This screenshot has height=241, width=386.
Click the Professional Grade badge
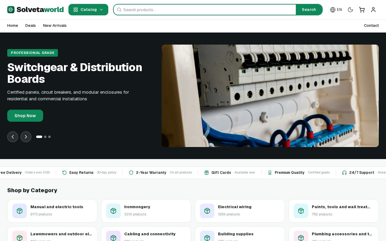[33, 53]
